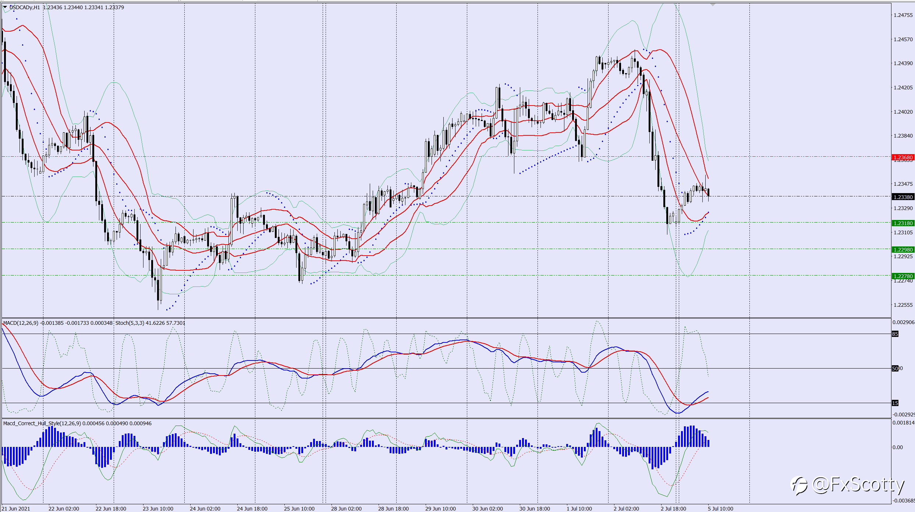Click the 2 Jul 18:00 time label
Viewport: 915px width, 512px height.
click(x=673, y=509)
